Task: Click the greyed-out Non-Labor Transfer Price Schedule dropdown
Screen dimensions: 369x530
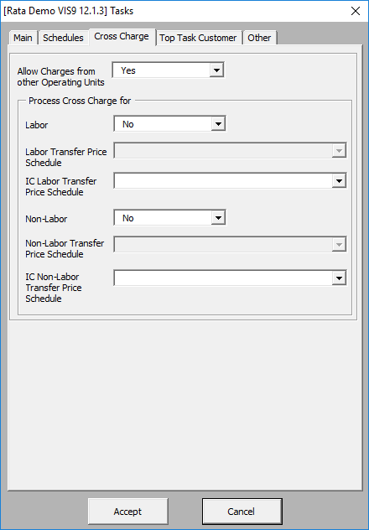Action: (231, 244)
